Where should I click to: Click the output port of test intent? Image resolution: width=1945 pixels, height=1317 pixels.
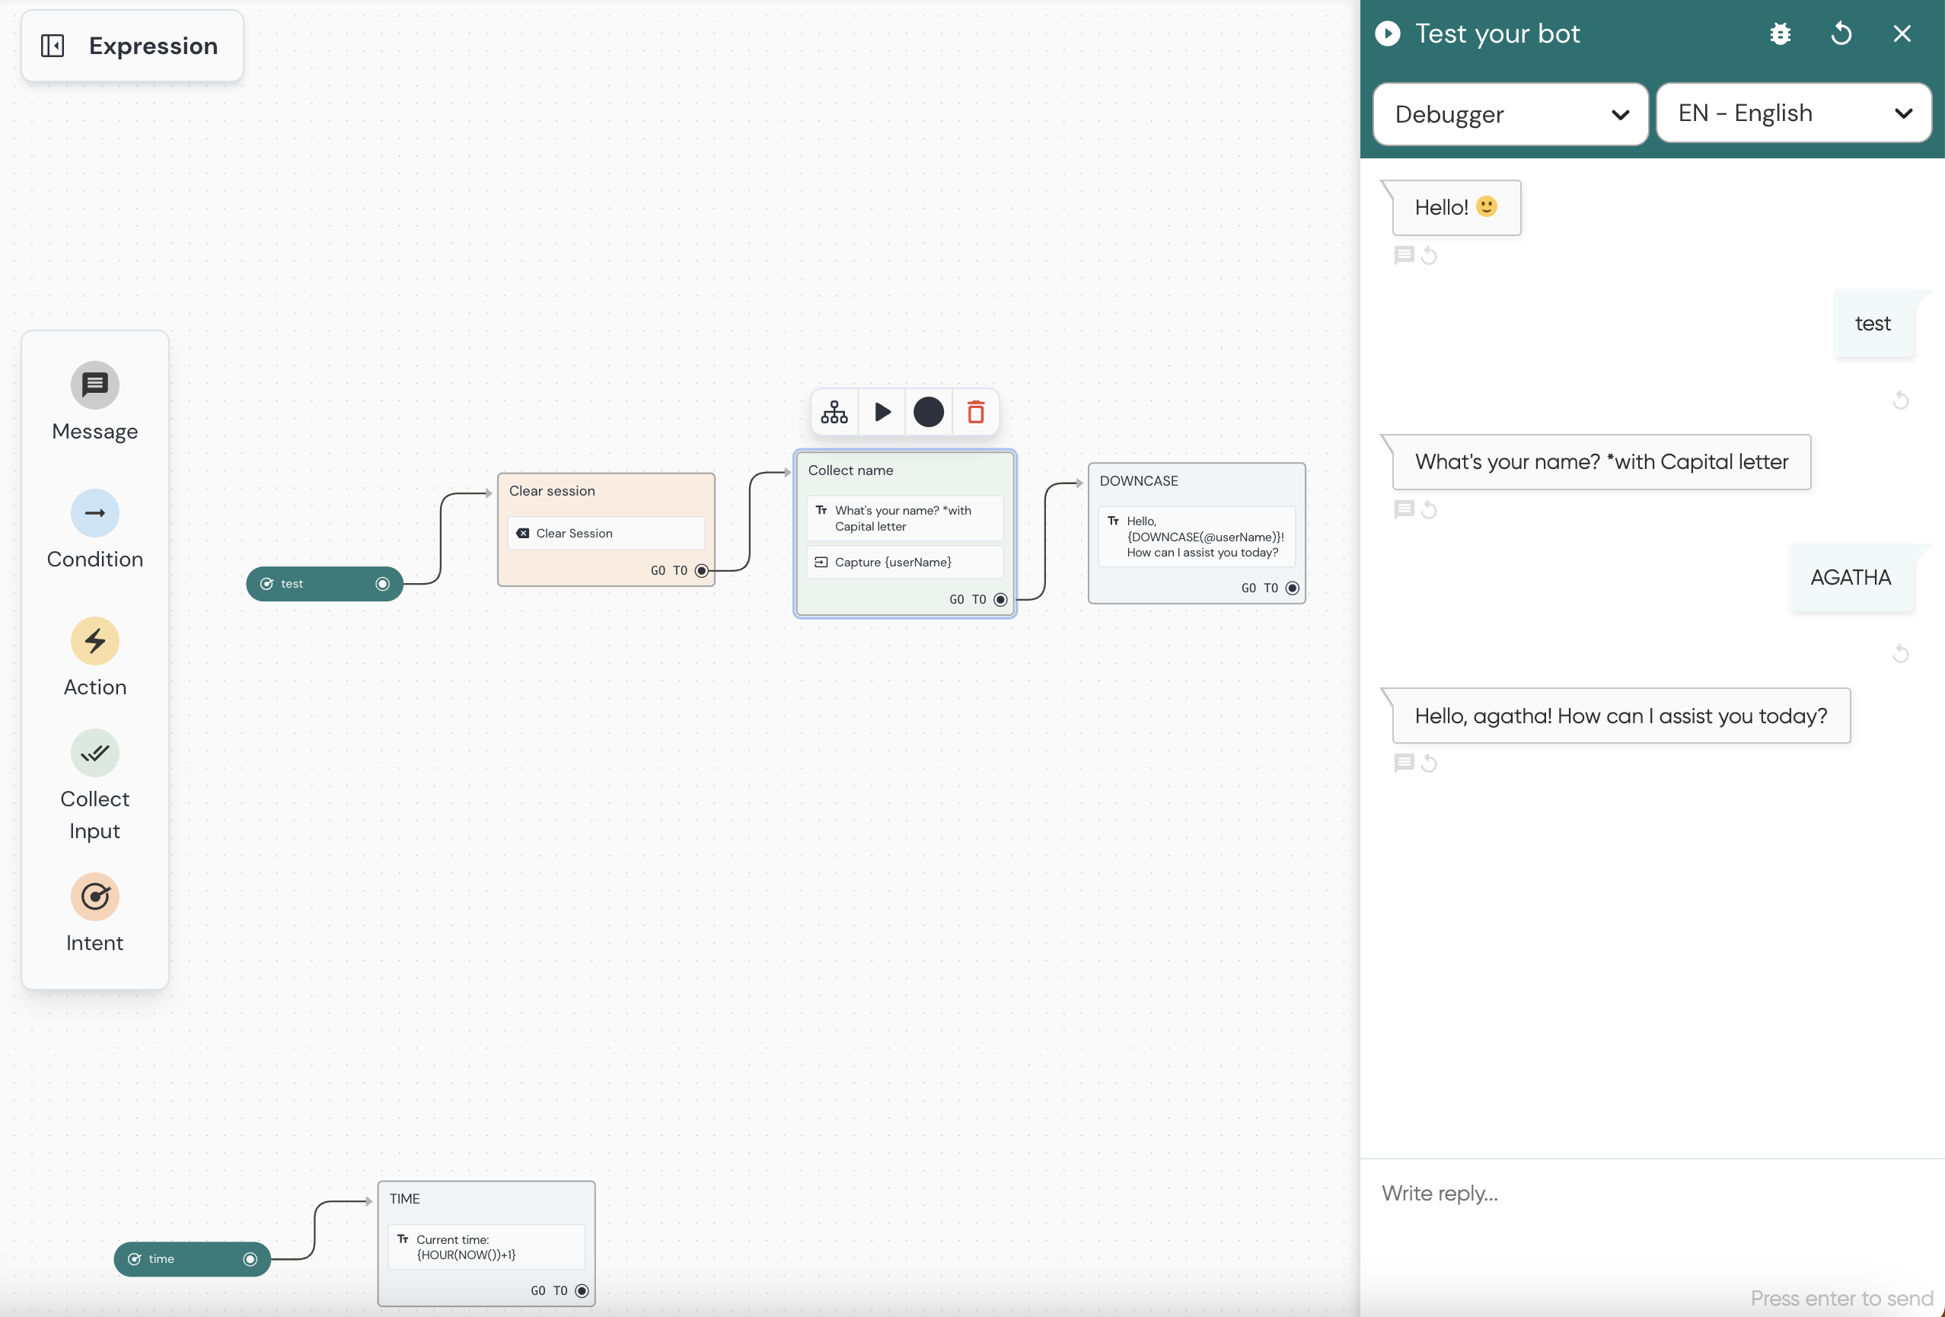click(x=382, y=584)
